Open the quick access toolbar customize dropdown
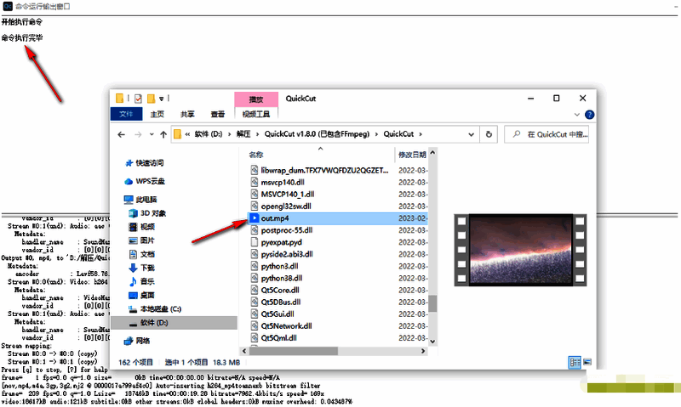 (x=162, y=98)
